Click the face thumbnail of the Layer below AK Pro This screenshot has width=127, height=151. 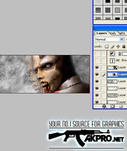(x=112, y=68)
